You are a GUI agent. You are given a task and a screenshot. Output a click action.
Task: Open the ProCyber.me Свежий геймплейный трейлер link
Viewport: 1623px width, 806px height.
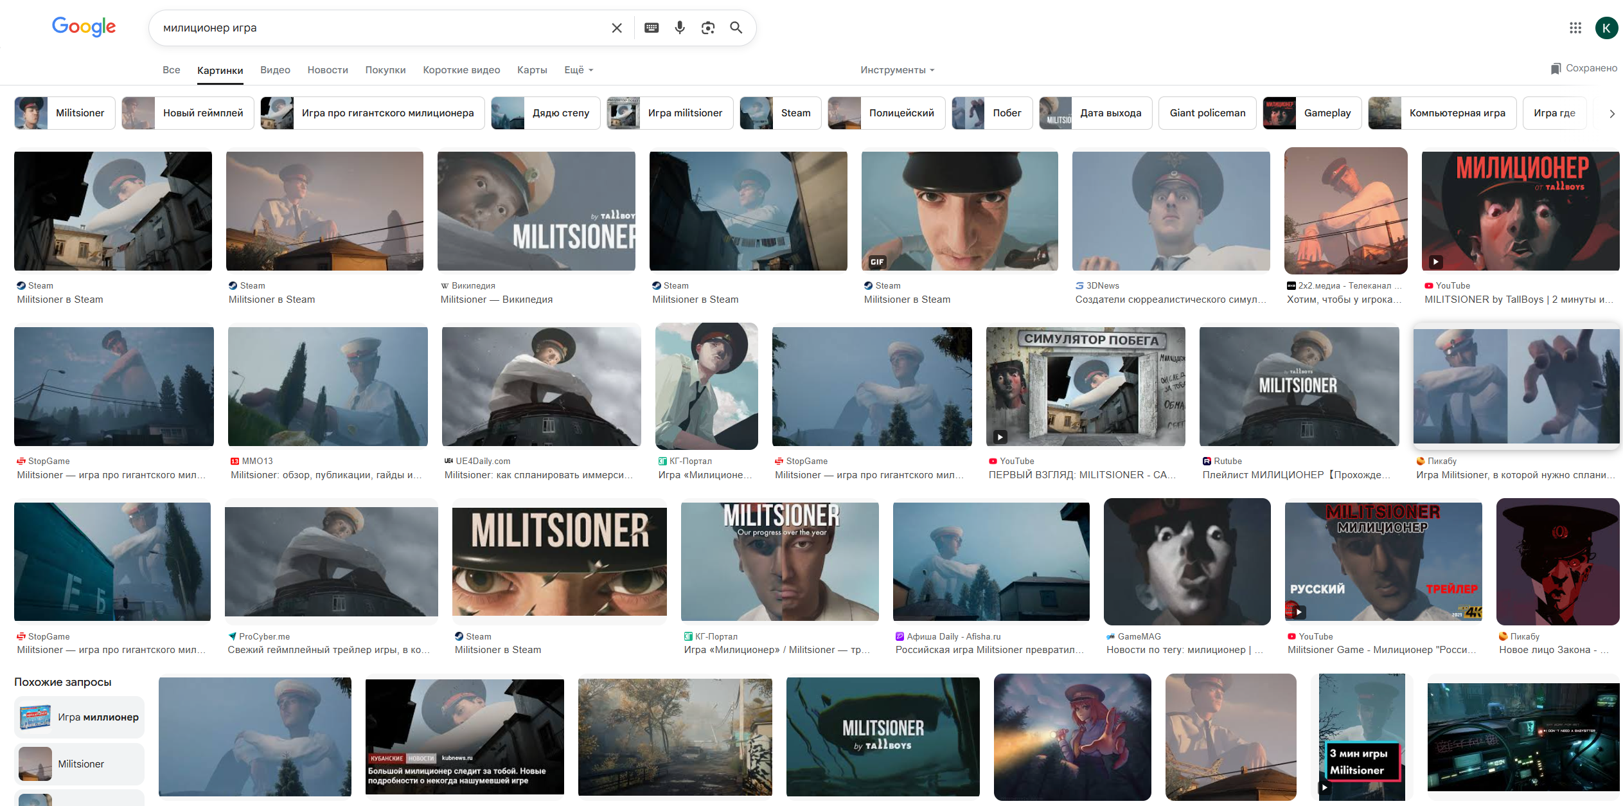[x=329, y=650]
